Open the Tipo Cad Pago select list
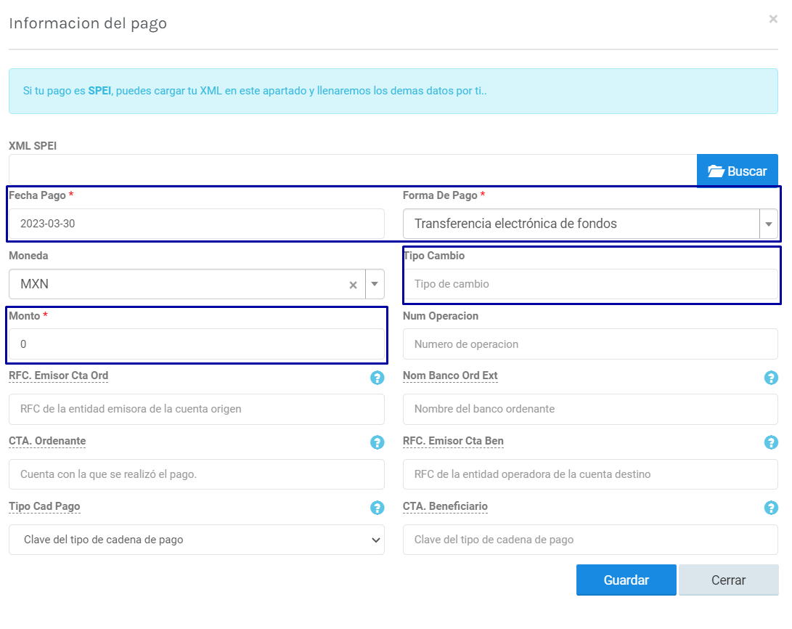792x629 pixels. click(196, 540)
